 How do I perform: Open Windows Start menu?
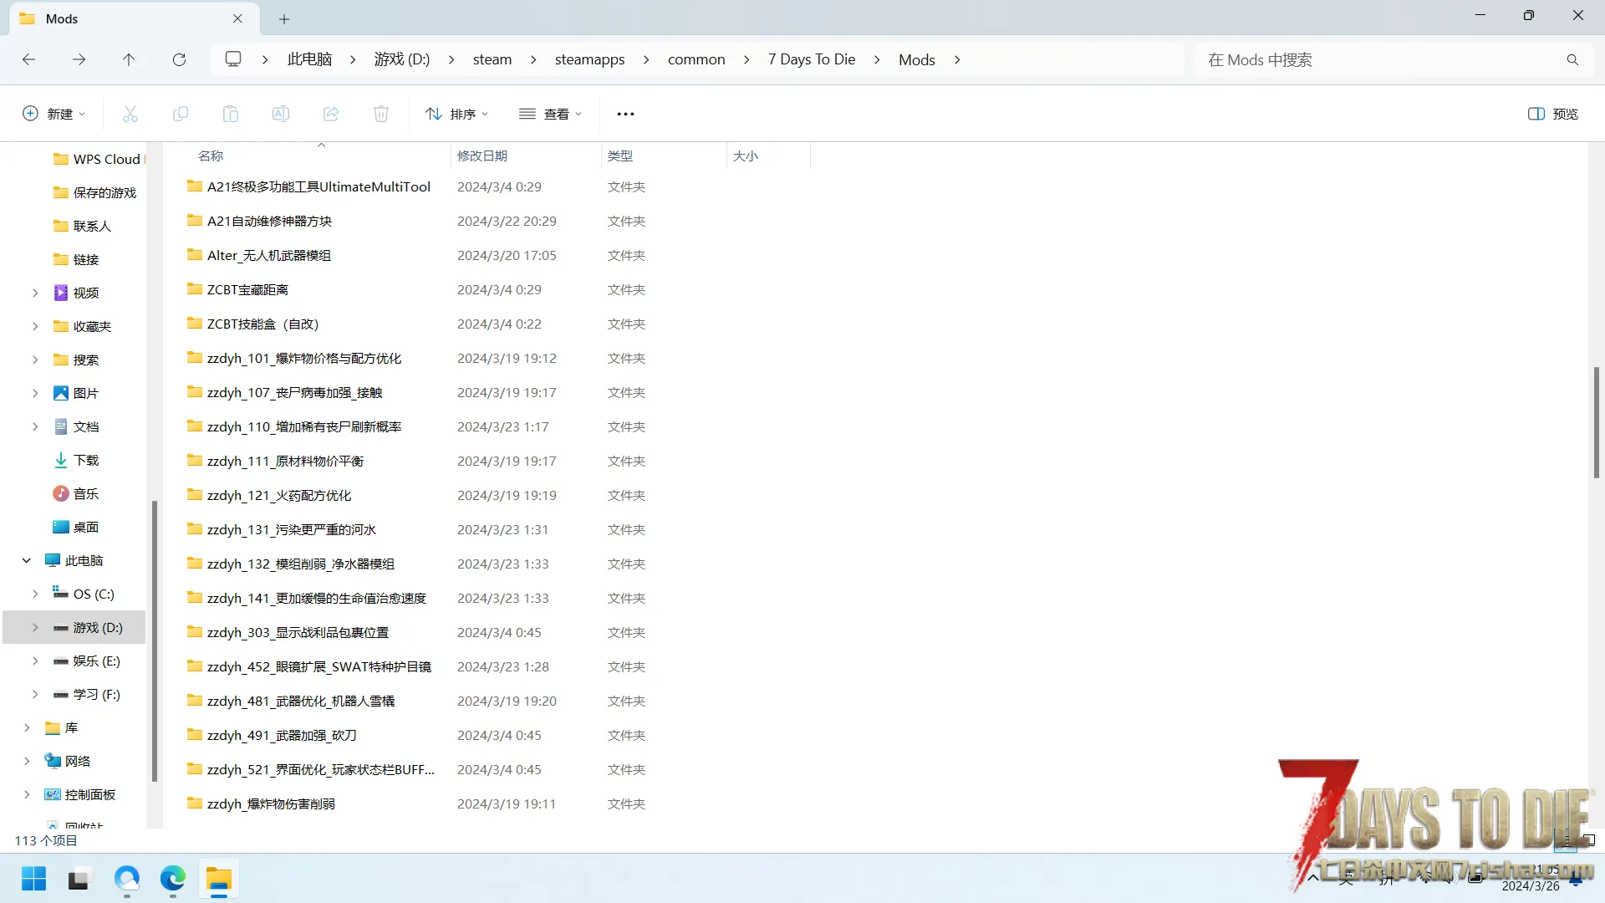point(34,879)
